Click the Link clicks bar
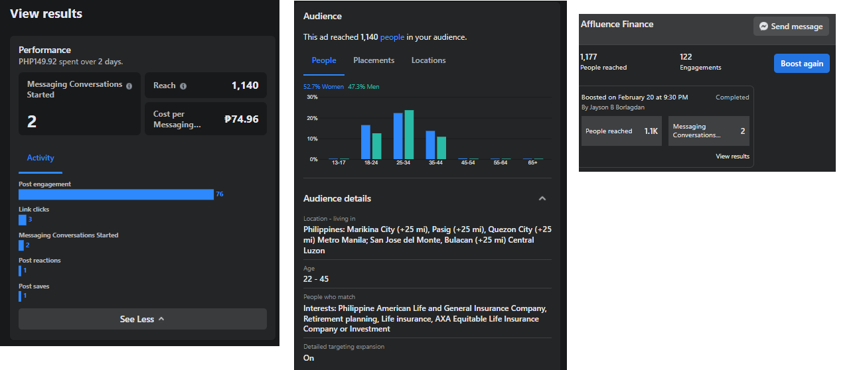Image resolution: width=859 pixels, height=370 pixels. pyautogui.click(x=23, y=219)
